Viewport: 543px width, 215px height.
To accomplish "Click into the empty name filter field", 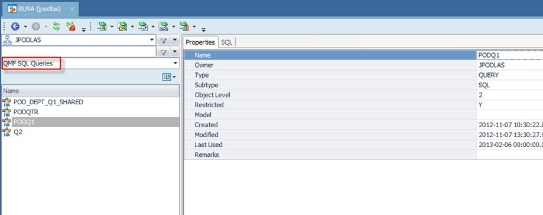I will point(79,52).
